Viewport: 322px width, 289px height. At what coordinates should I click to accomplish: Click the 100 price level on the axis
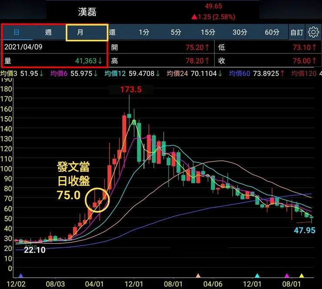(6, 169)
